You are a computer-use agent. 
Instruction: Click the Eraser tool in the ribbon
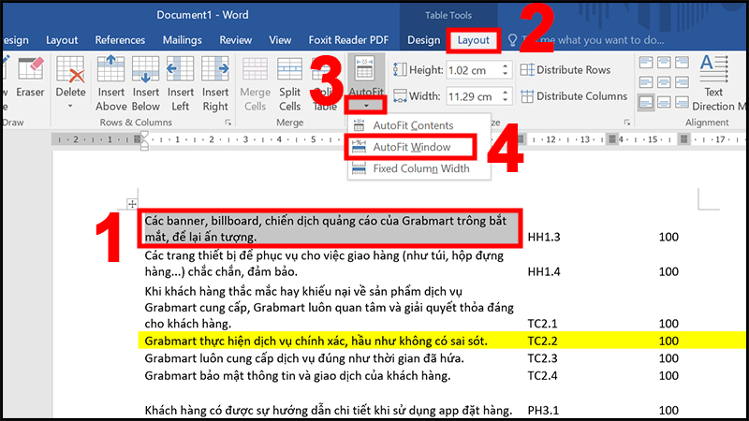(x=31, y=77)
